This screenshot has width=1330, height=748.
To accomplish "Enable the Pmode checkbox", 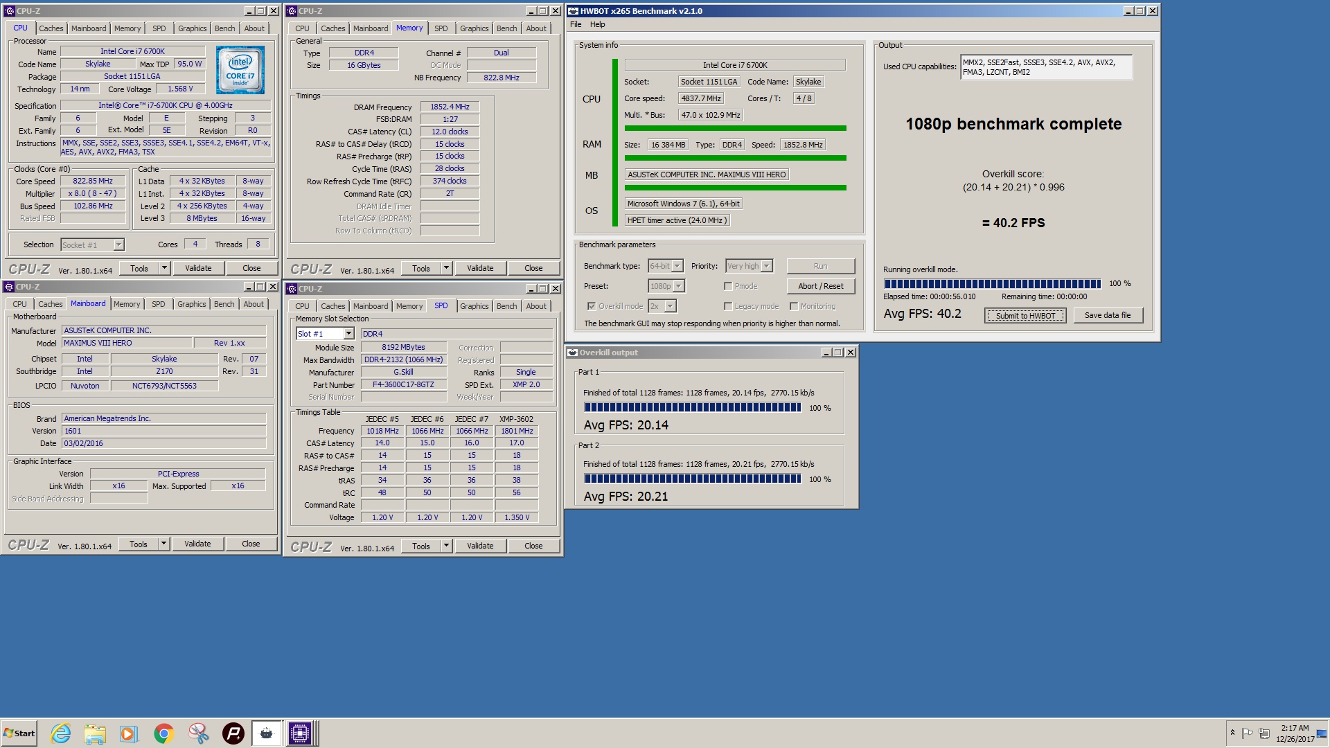I will tap(728, 286).
